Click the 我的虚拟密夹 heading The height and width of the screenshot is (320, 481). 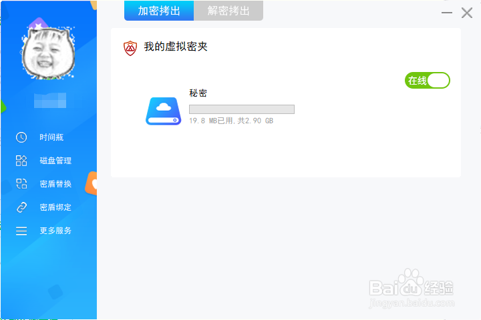point(176,47)
